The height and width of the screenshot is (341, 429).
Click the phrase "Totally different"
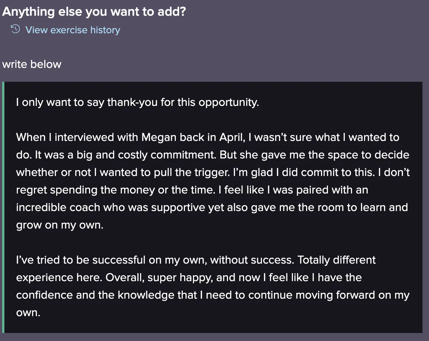pyautogui.click(x=336, y=260)
